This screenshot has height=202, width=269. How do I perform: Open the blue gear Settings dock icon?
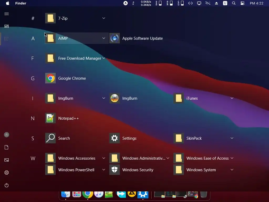click(143, 194)
